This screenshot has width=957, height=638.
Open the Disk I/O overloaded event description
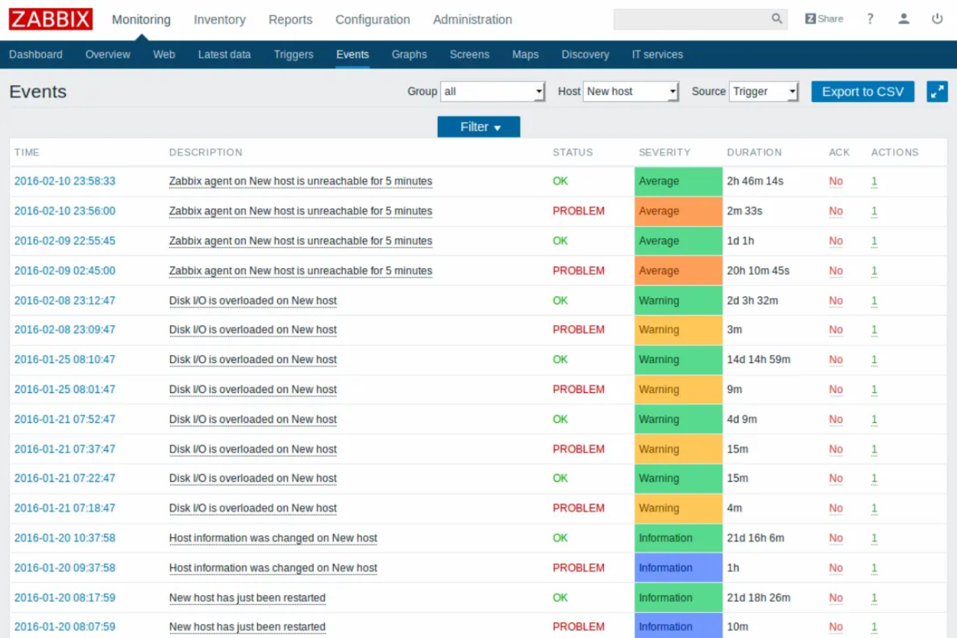(253, 301)
